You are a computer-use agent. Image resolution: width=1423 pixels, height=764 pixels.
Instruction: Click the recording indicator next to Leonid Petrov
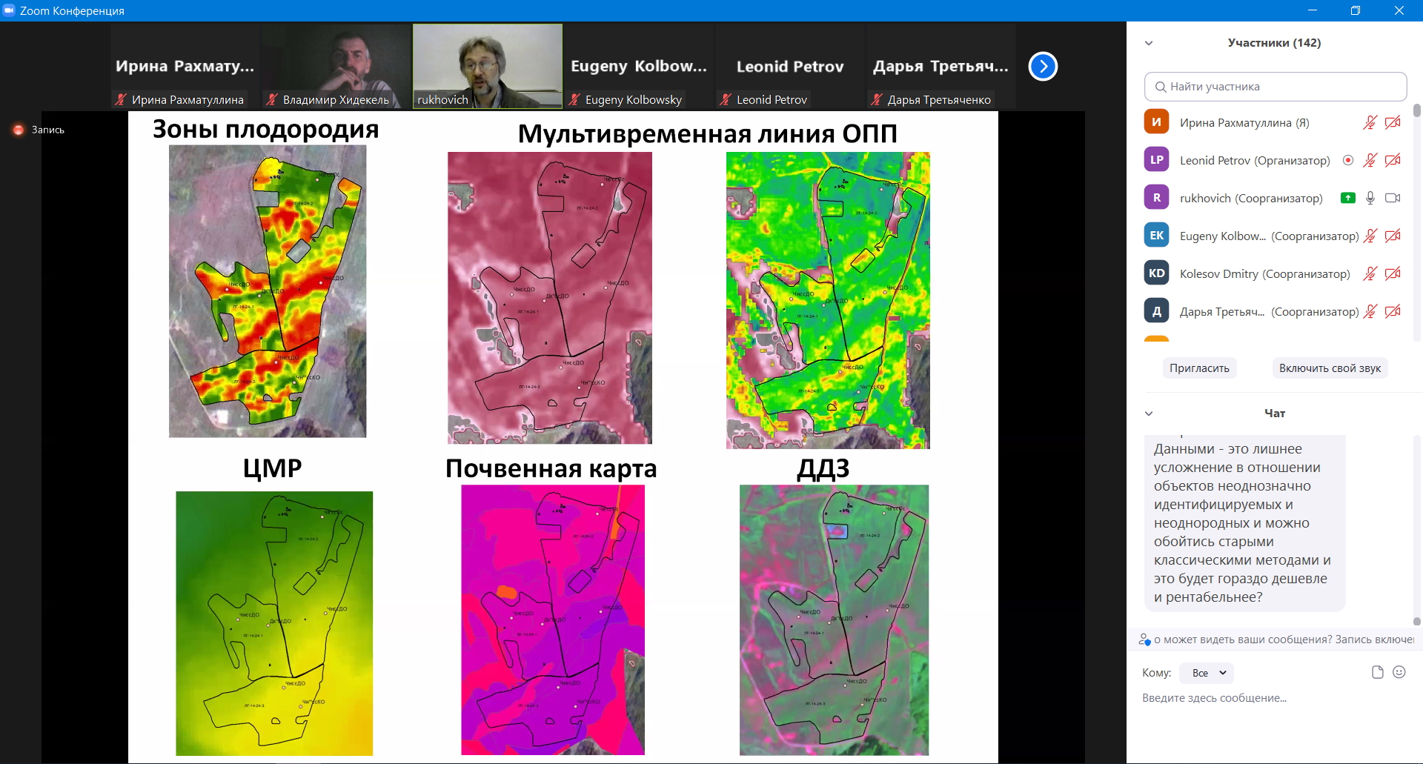[x=1348, y=160]
